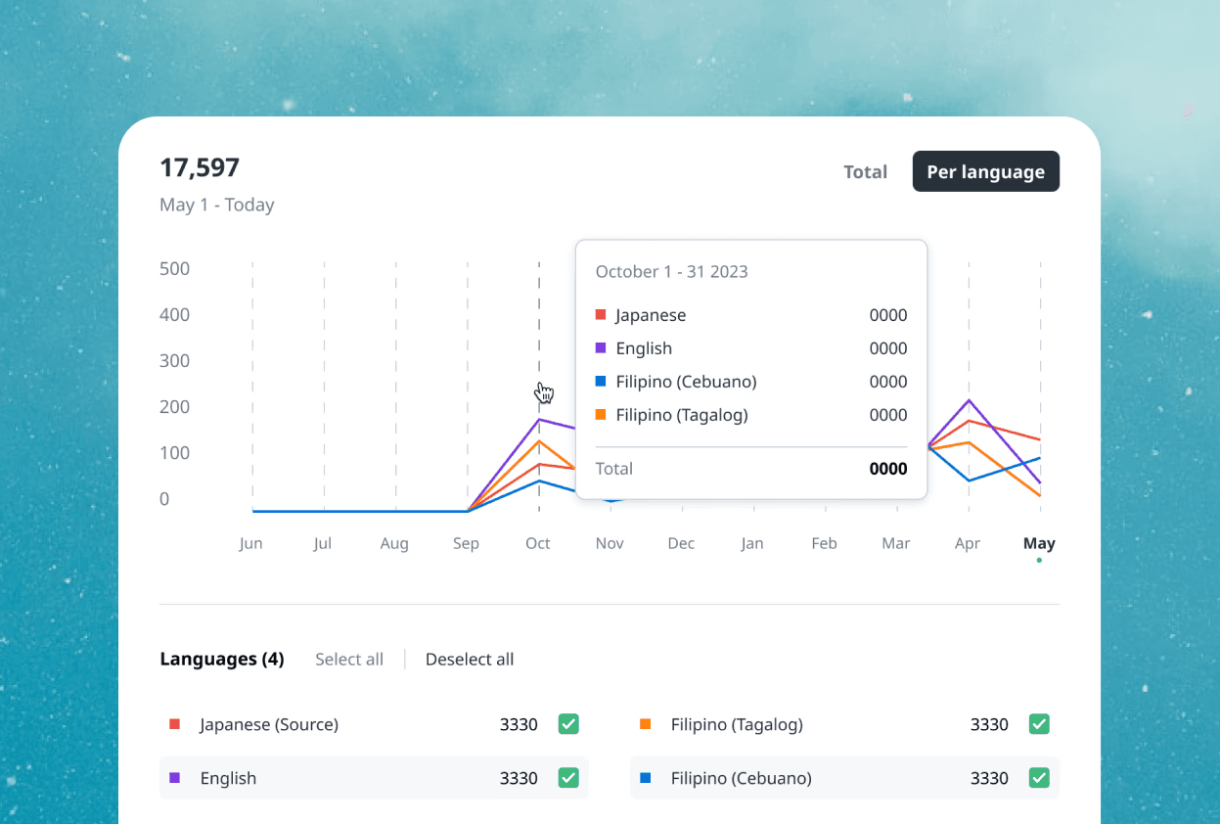Click the Sep month axis label
This screenshot has width=1220, height=824.
[x=466, y=544]
